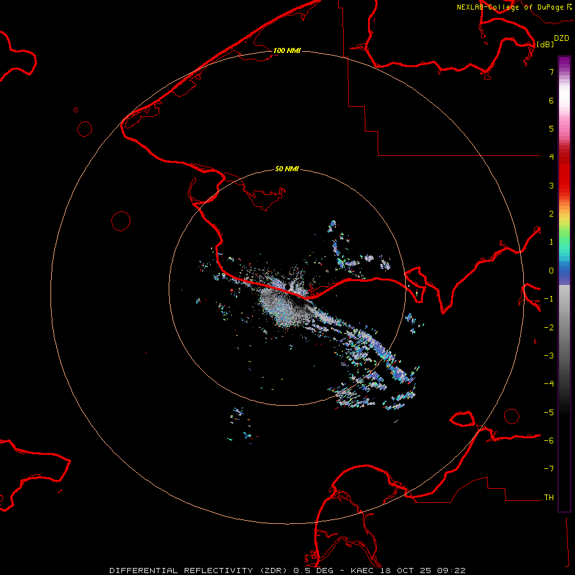The width and height of the screenshot is (575, 575).
Task: Click the "100 NMI" range ring label
Action: [x=287, y=50]
